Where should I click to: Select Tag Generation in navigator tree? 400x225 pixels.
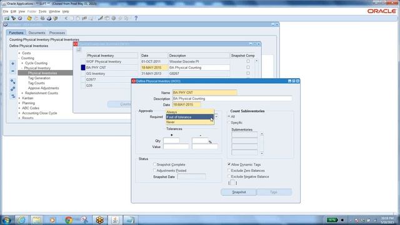tap(39, 78)
